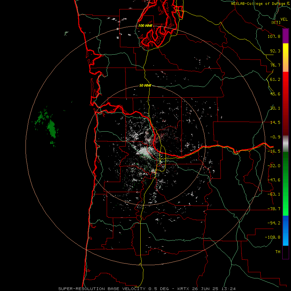Screen dimensions: 291x291
Task: Pick the blue segment of the velocity scale
Action: click(x=286, y=231)
